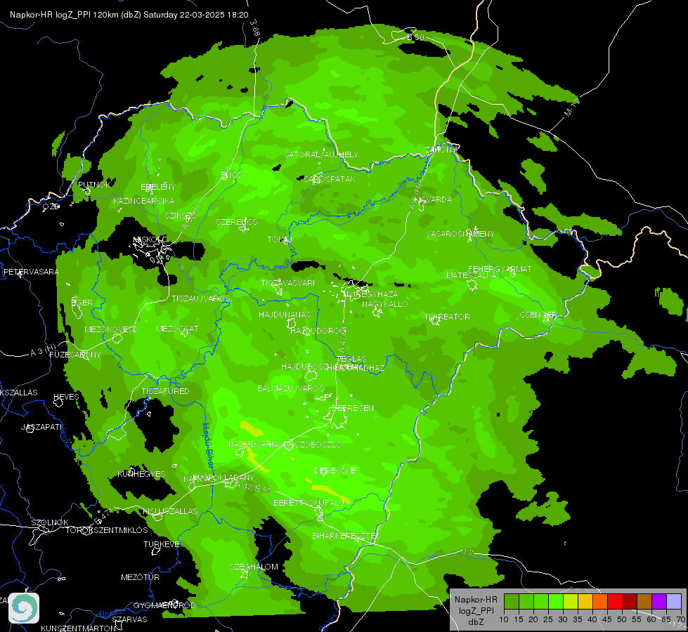Click the SZIKSZO town label

181,216
